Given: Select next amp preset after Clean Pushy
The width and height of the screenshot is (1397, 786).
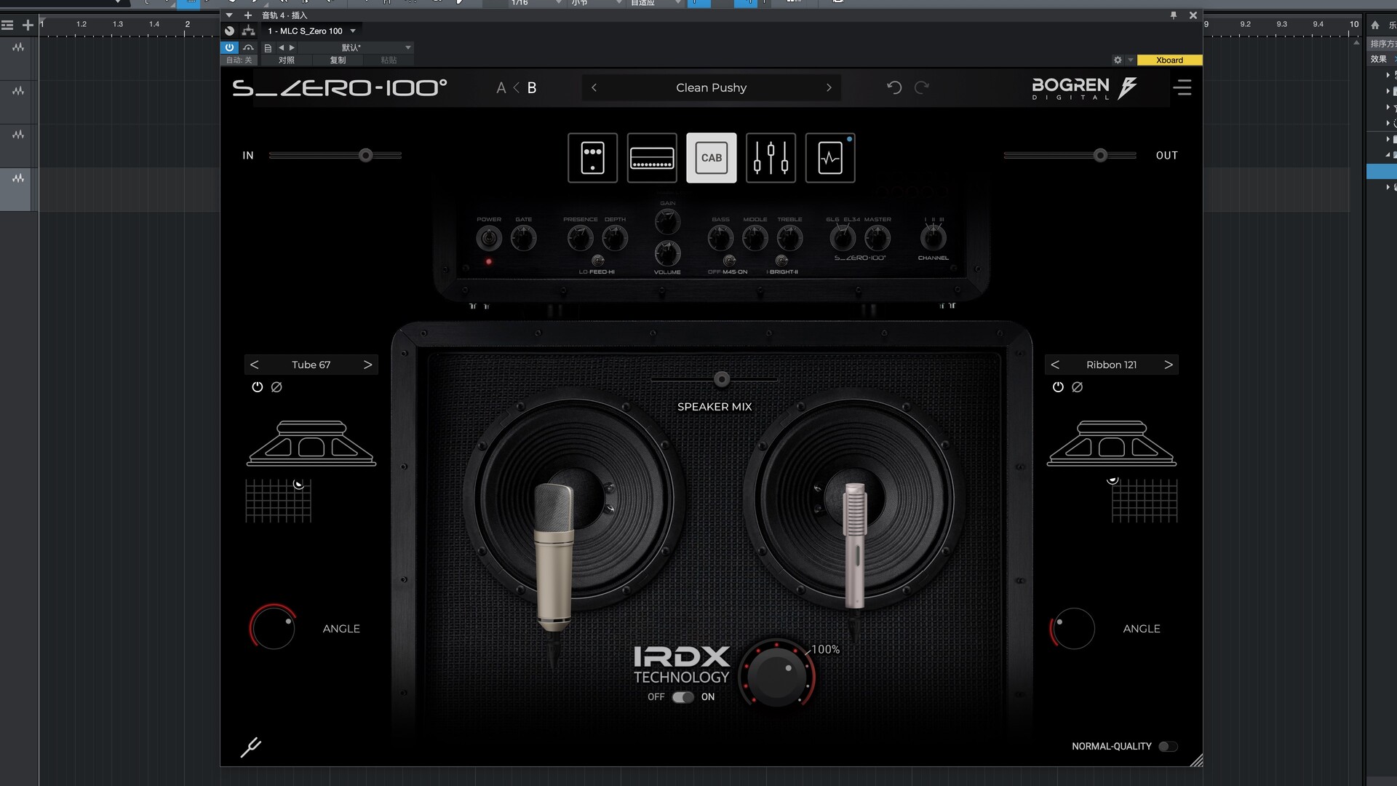Looking at the screenshot, I should click(829, 87).
